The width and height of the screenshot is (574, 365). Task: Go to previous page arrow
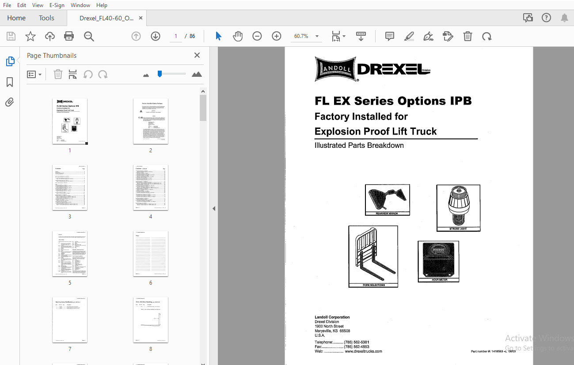click(136, 36)
